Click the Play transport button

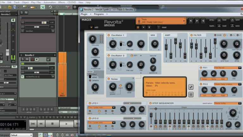(x=66, y=124)
